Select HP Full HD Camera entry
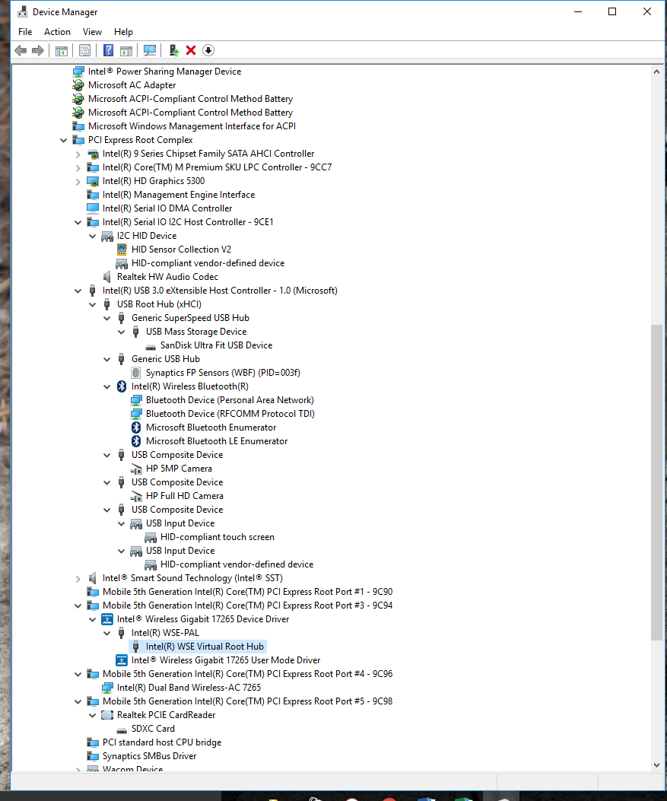The height and width of the screenshot is (801, 667). click(184, 496)
